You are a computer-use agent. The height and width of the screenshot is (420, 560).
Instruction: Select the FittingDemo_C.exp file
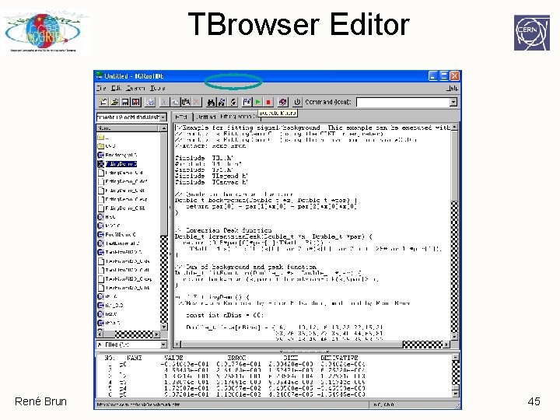point(123,199)
